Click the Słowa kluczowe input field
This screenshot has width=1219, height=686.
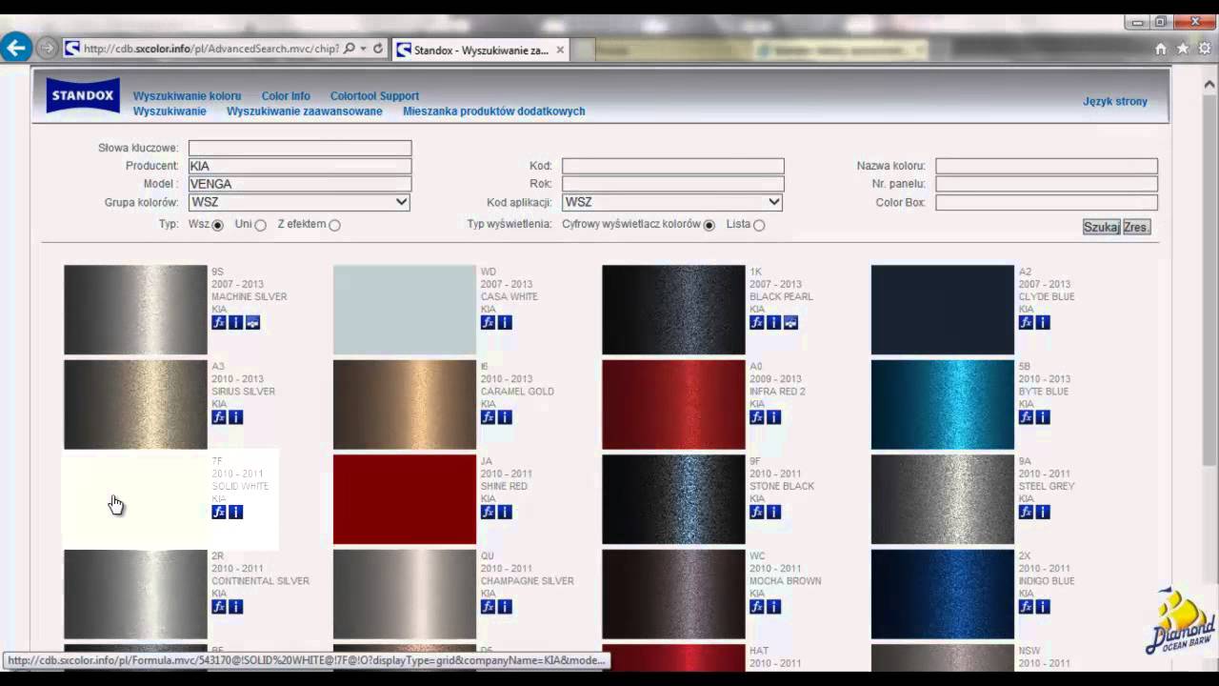pos(300,148)
